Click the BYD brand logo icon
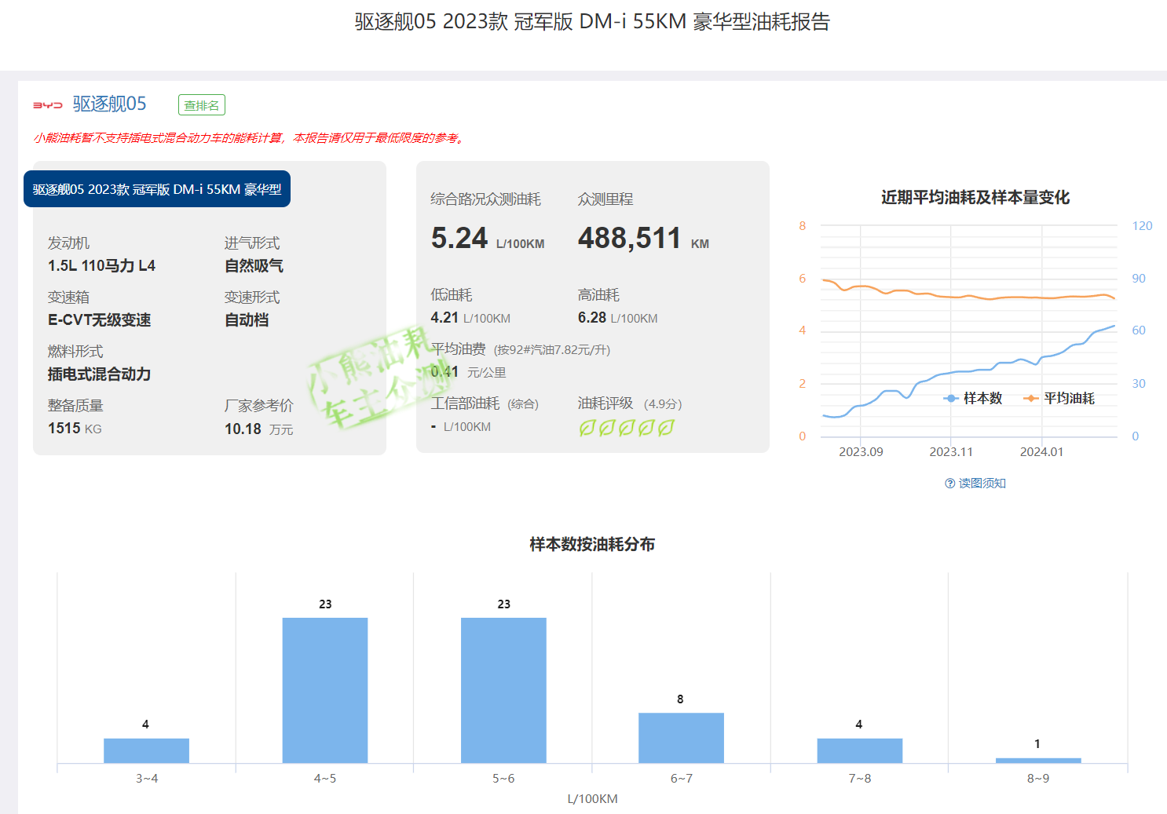Image resolution: width=1167 pixels, height=814 pixels. 48,104
